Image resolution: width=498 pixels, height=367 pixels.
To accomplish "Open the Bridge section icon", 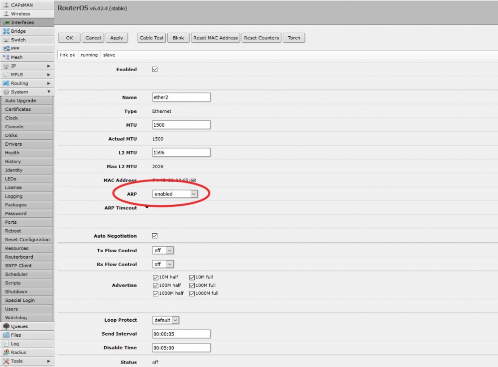I will click(6, 31).
